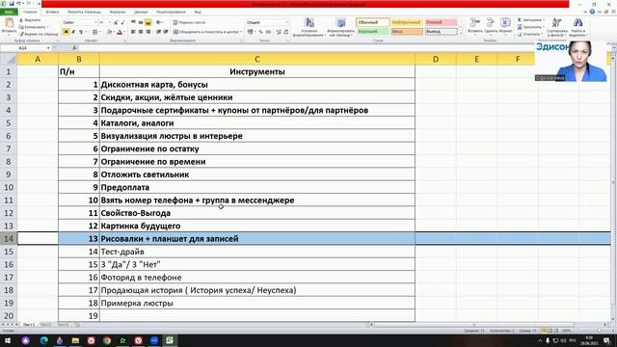Open Chrome from the taskbar
Viewport: 617px width, 347px height.
107,340
